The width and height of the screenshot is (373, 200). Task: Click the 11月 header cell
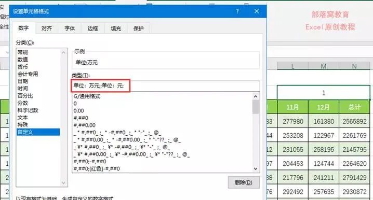pyautogui.click(x=292, y=107)
